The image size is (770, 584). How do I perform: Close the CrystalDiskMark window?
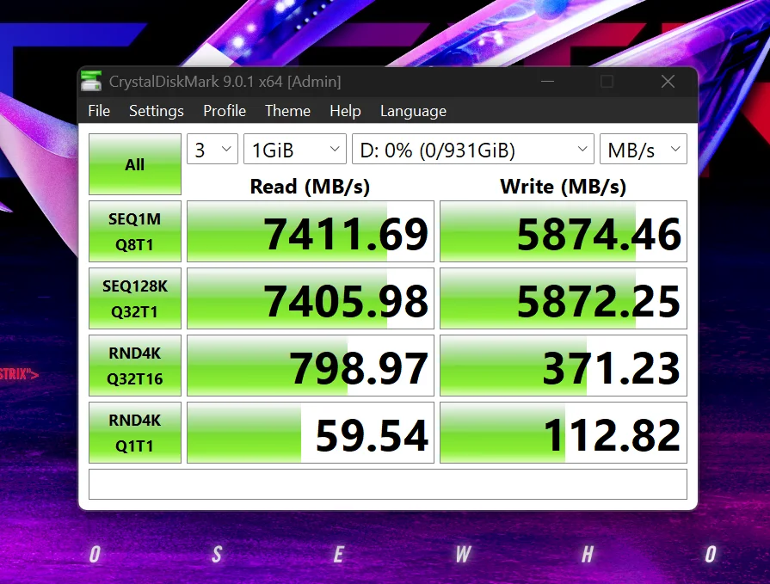(x=668, y=82)
